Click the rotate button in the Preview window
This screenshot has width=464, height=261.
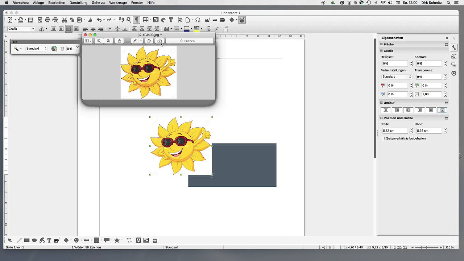(149, 41)
